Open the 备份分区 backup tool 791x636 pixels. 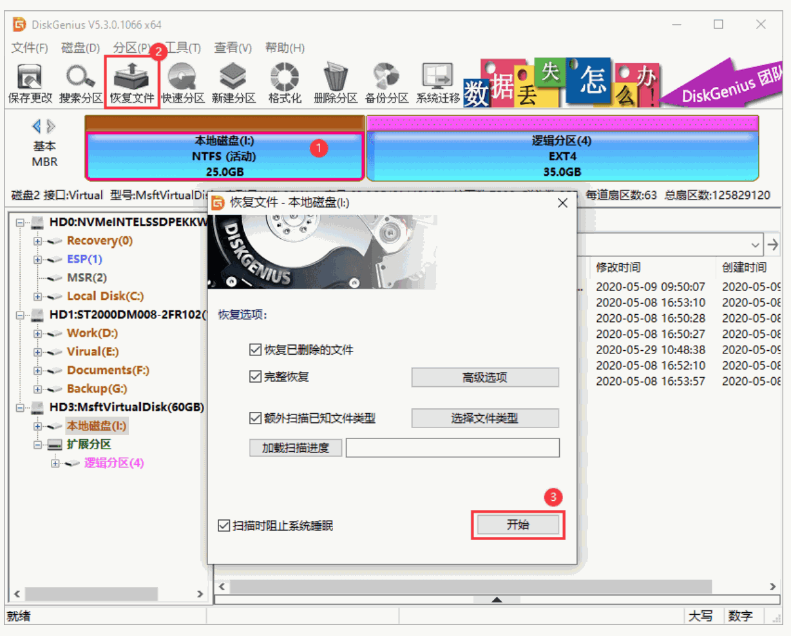click(x=386, y=84)
